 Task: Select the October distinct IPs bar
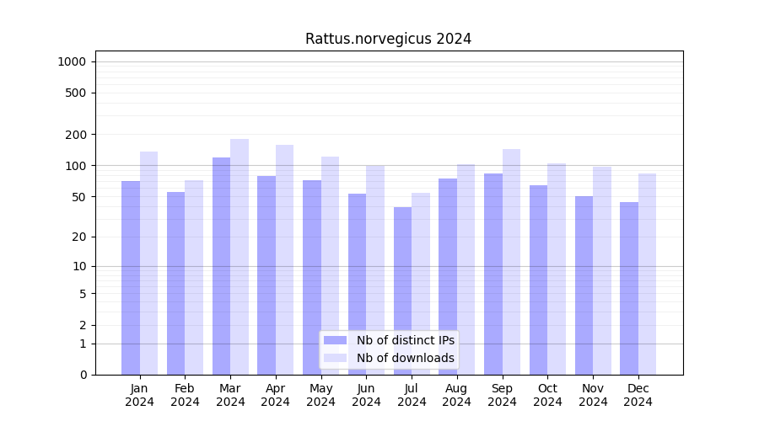click(538, 280)
